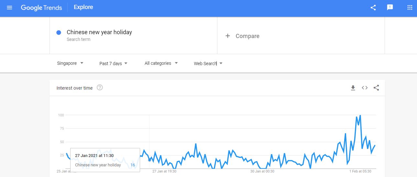Show help for Interest over time

100,87
